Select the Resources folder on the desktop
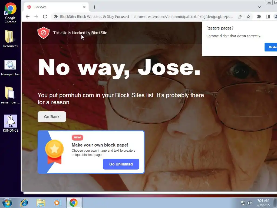Image resolution: width=277 pixels, height=208 pixels. point(11,39)
